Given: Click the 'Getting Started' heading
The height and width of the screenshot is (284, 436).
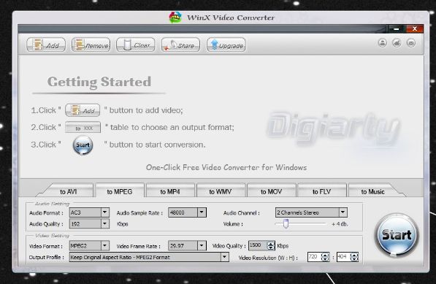Looking at the screenshot, I should click(x=99, y=82).
